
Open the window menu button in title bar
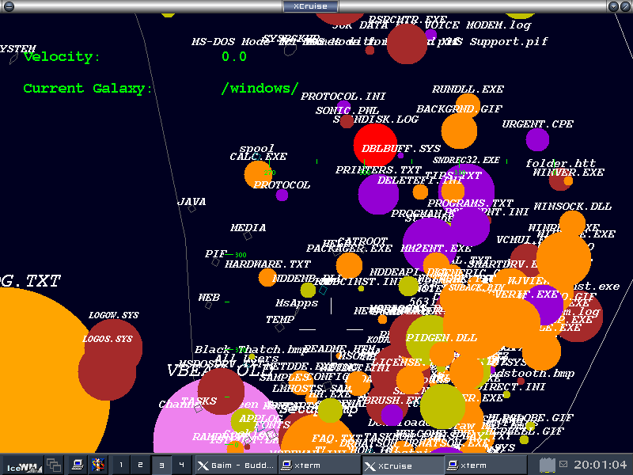click(7, 6)
